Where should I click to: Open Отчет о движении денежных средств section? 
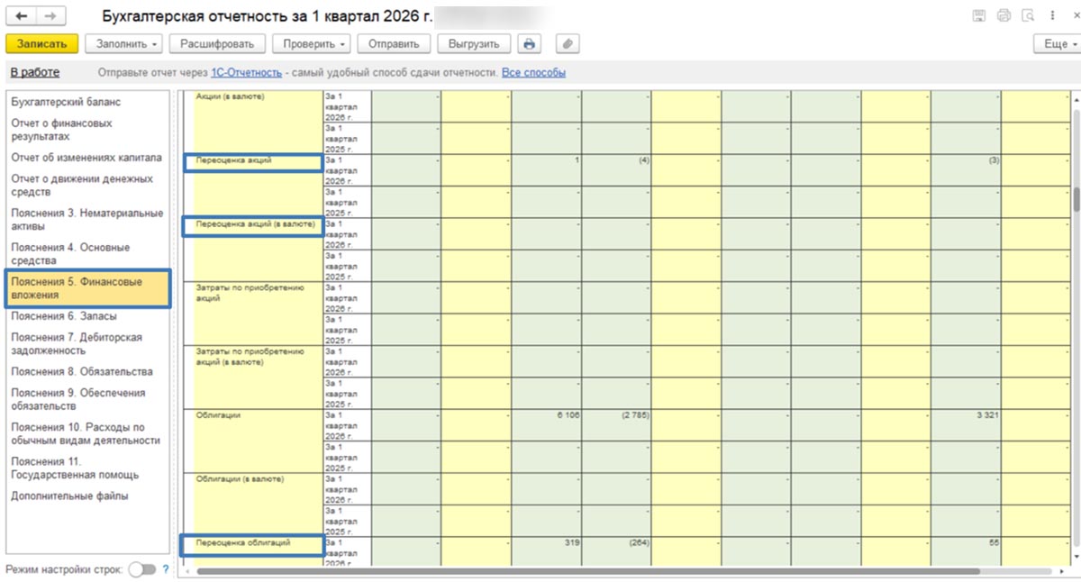click(x=82, y=186)
